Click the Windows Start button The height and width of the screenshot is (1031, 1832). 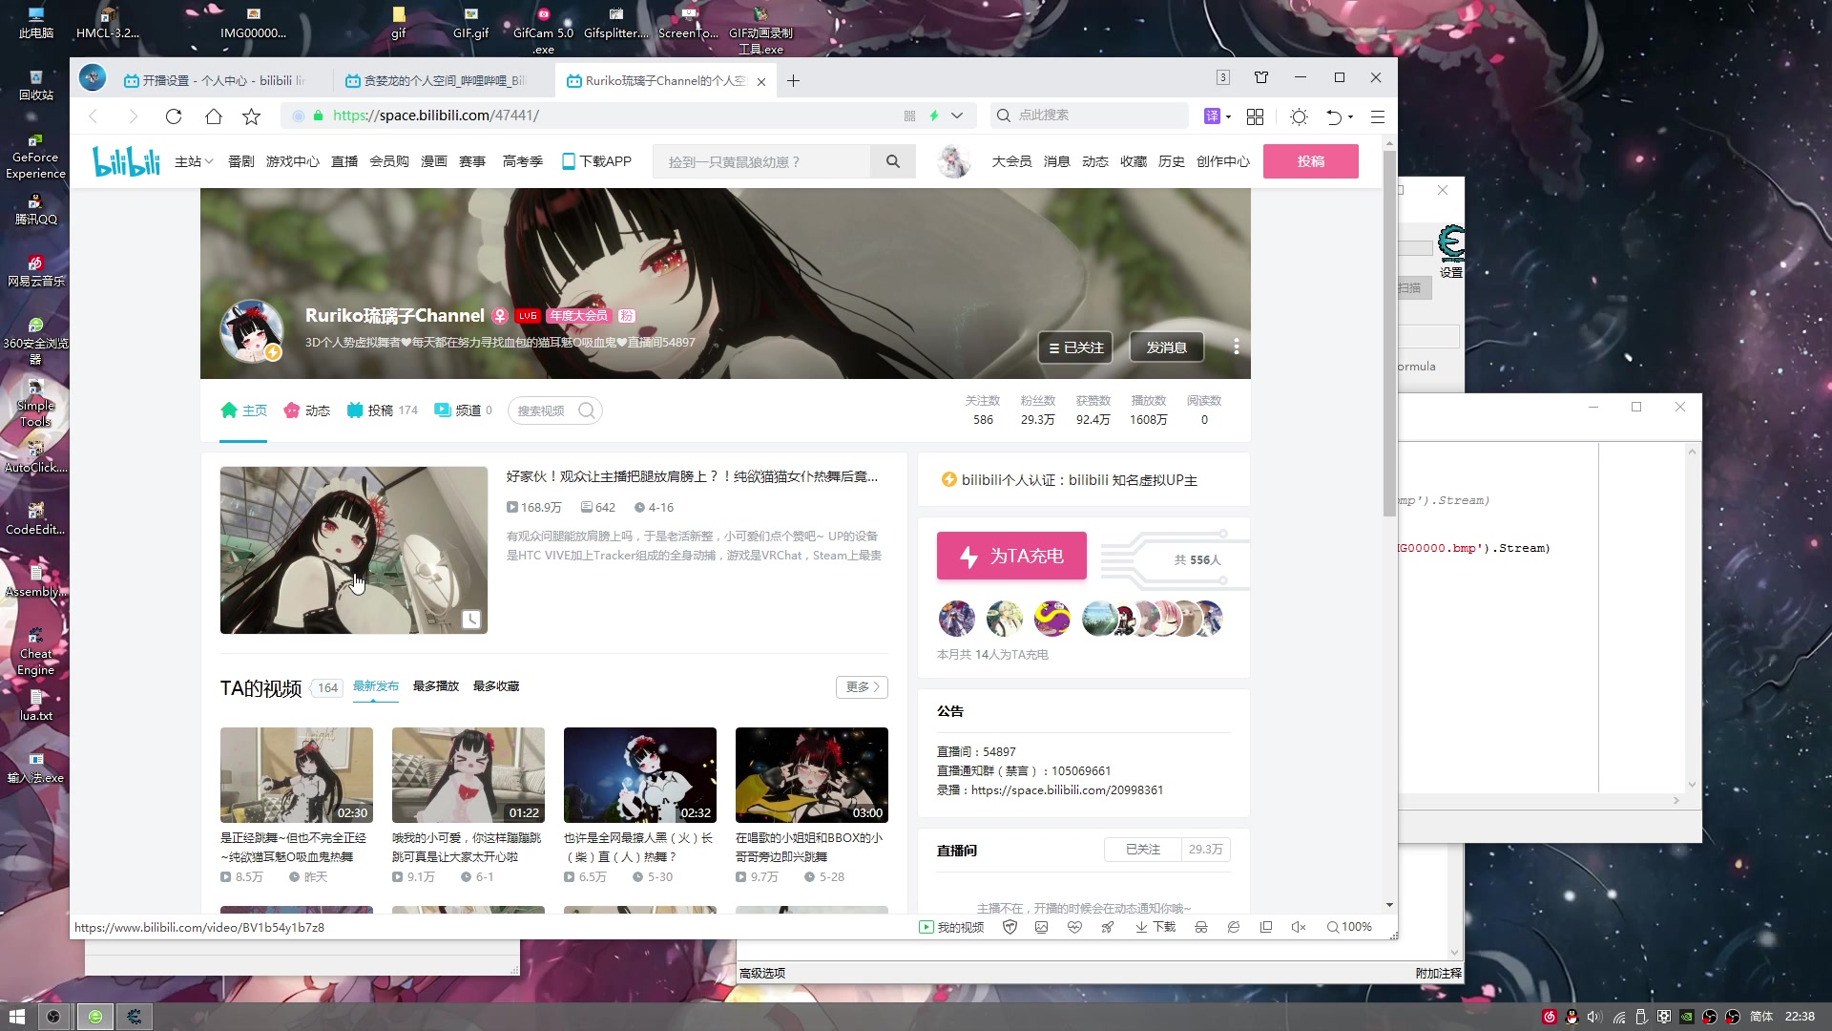click(16, 1017)
